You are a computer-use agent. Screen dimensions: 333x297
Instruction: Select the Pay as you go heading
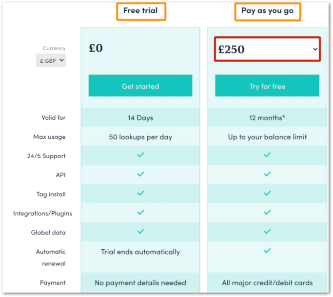point(267,11)
